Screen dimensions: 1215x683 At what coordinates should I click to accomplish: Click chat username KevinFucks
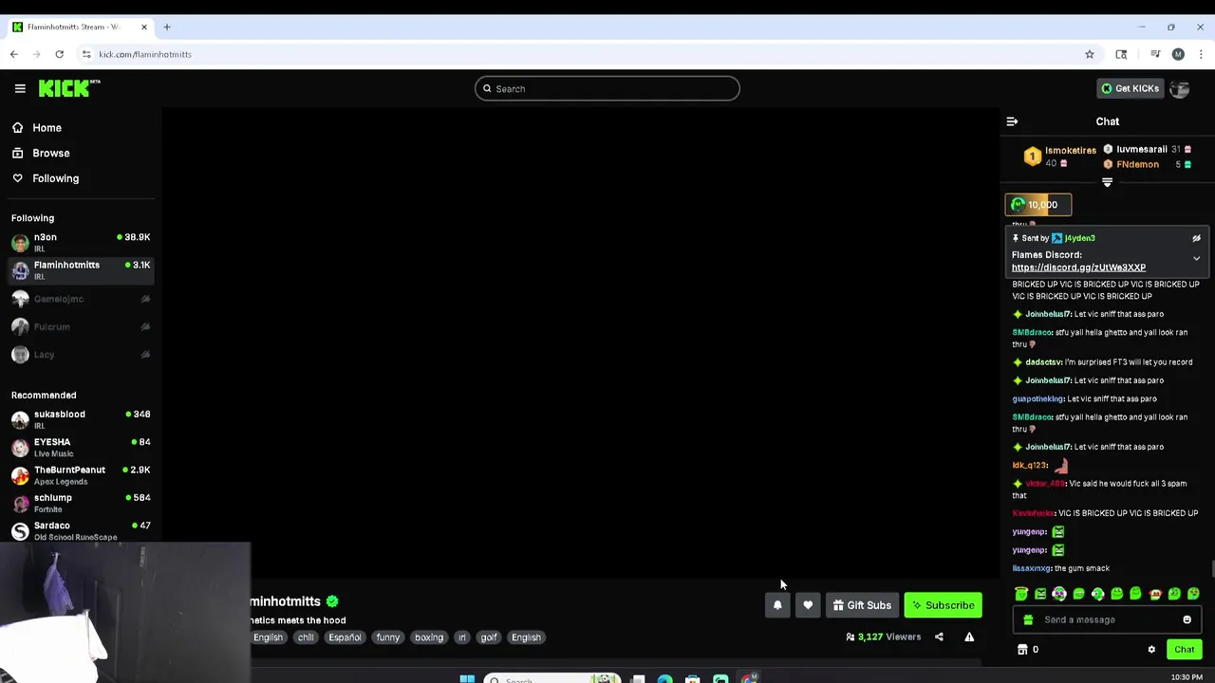point(1033,513)
